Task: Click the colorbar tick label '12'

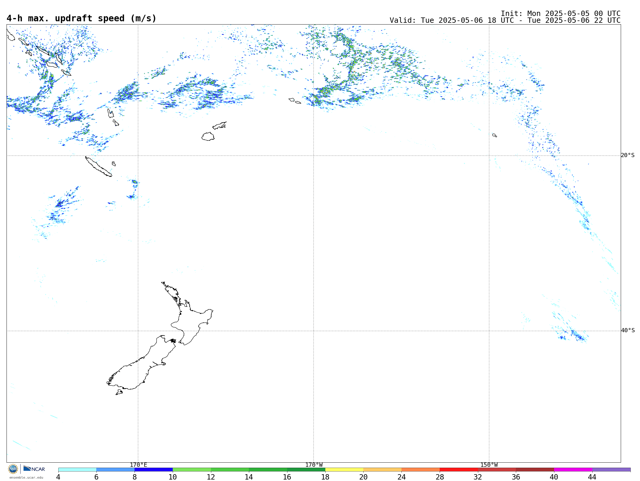Action: [x=211, y=477]
